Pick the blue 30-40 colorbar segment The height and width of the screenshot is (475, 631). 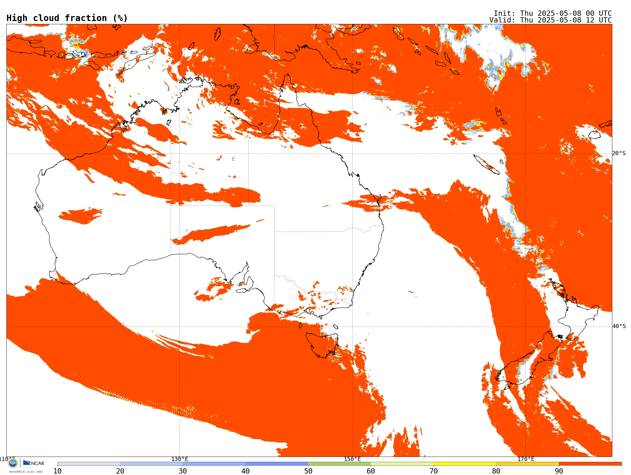pyautogui.click(x=214, y=464)
